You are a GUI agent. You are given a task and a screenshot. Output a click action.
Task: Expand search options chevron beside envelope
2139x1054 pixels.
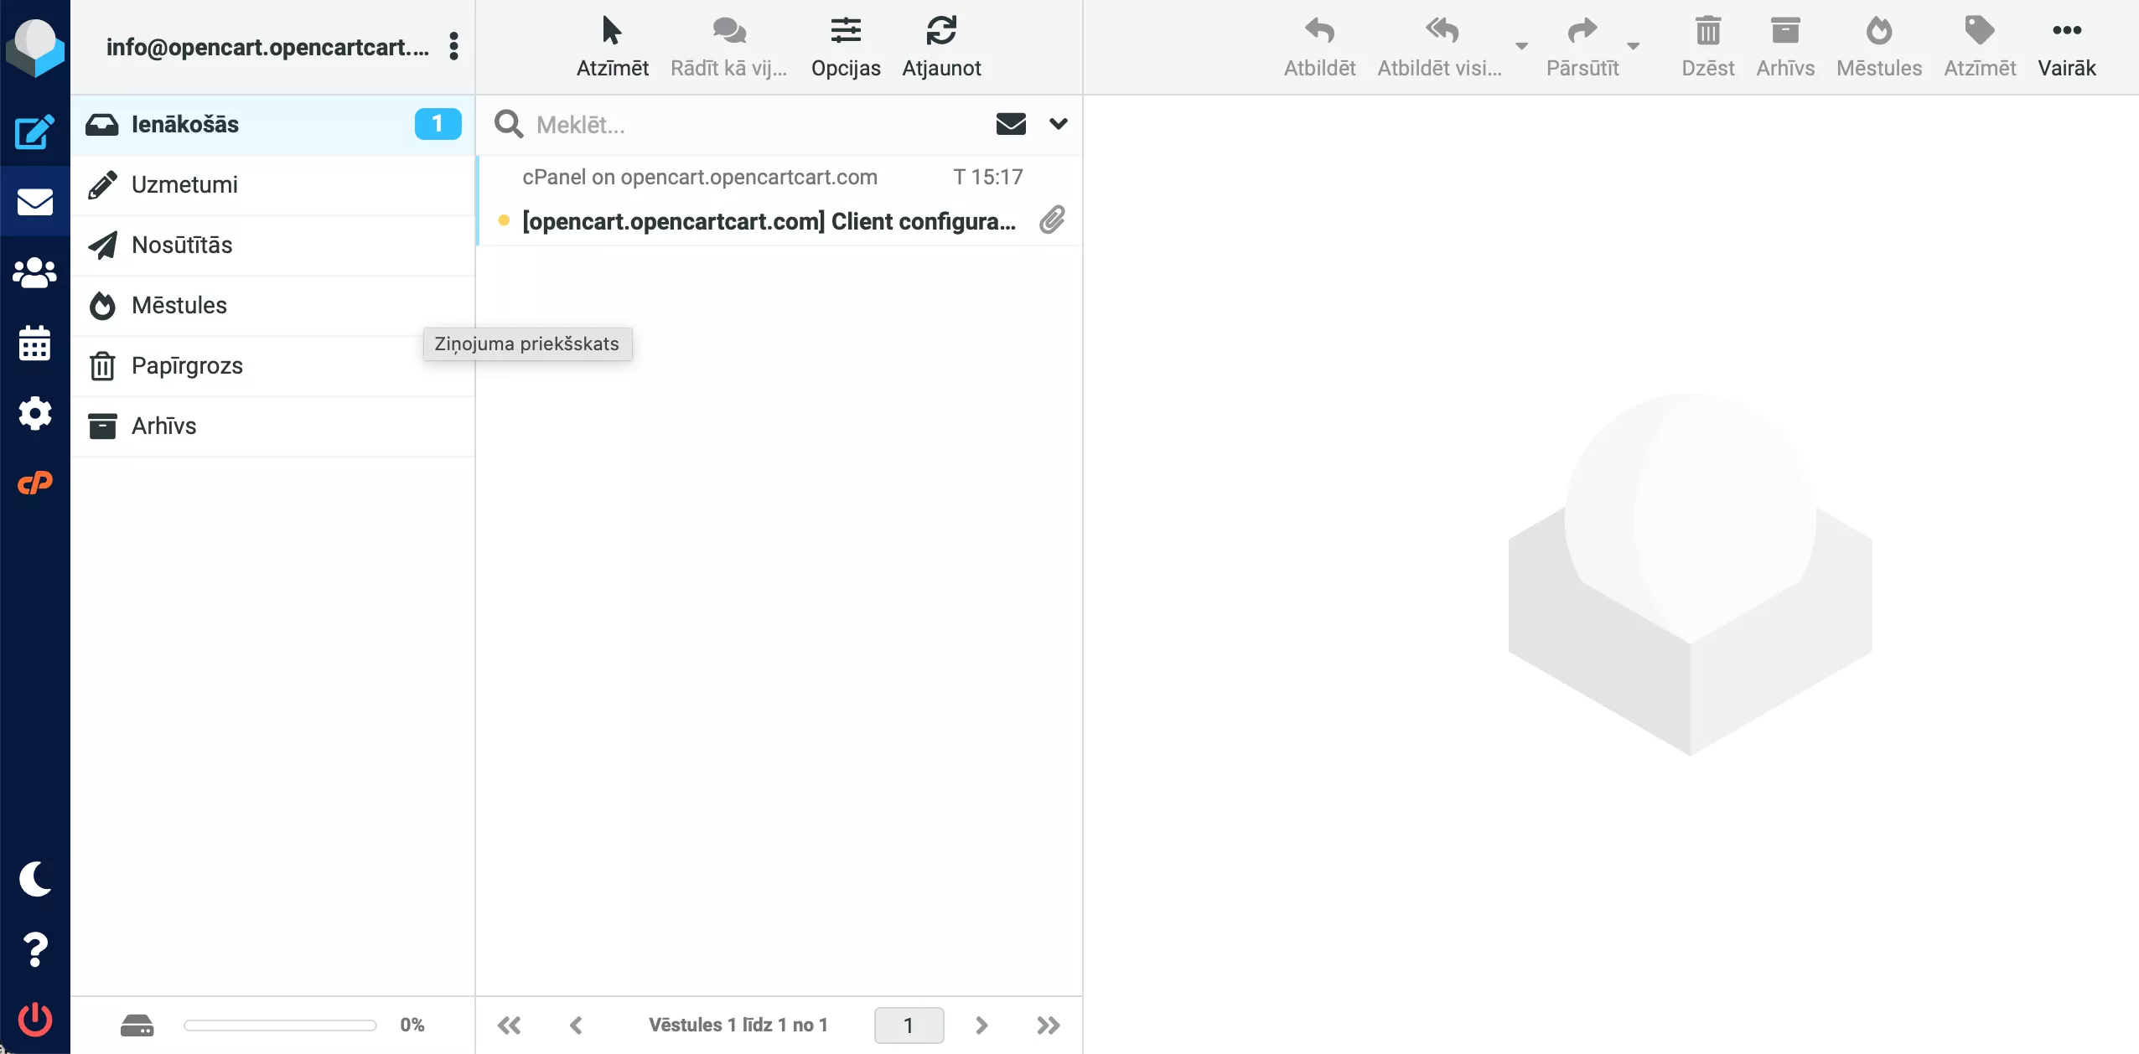pyautogui.click(x=1059, y=124)
